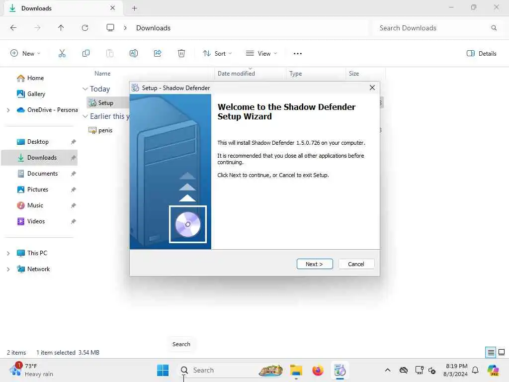Open the View dropdown menu

(x=261, y=54)
